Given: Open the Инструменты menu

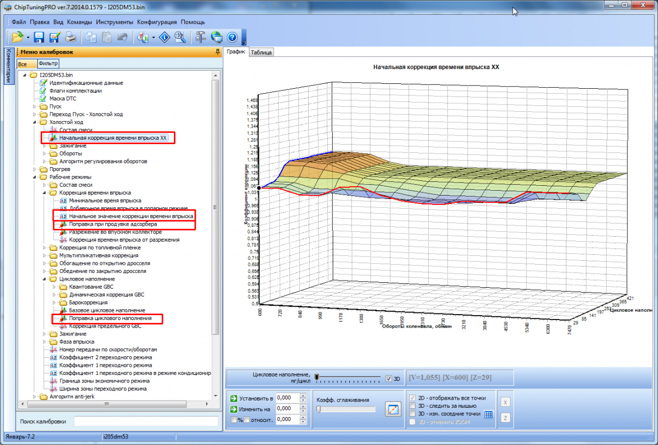Looking at the screenshot, I should tap(114, 22).
